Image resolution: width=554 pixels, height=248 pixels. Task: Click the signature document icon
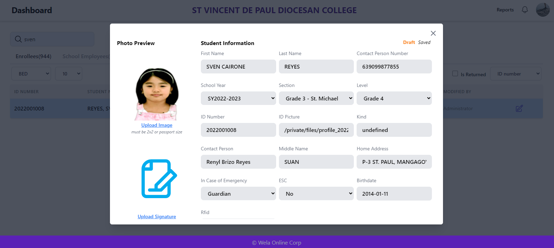[159, 179]
